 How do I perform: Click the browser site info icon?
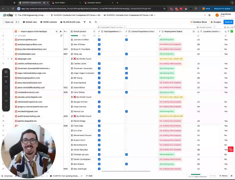[x=18, y=8]
